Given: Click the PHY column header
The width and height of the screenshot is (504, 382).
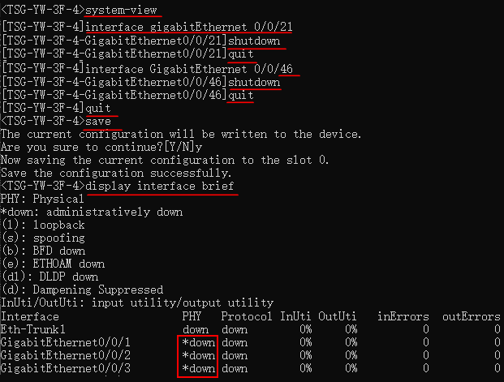Looking at the screenshot, I should 192,316.
